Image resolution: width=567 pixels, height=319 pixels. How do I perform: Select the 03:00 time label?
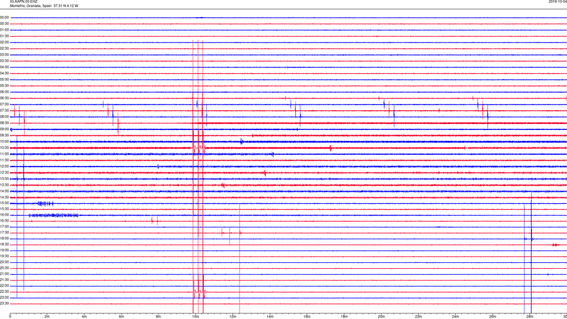click(x=4, y=54)
